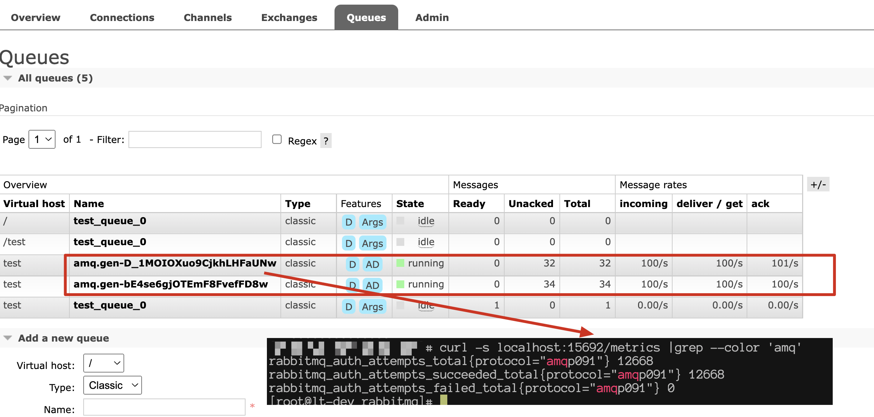Click idle state of / test_queue_0
The height and width of the screenshot is (417, 874).
[426, 221]
